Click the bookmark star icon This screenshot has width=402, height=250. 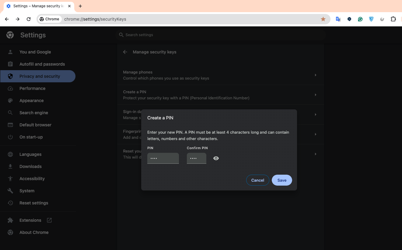323,19
